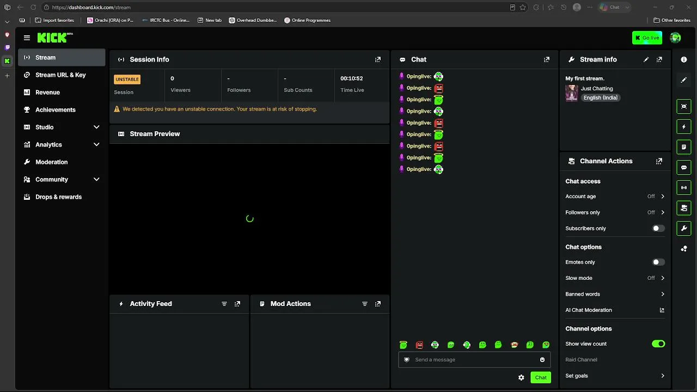
Task: Click the Raid Channel option
Action: (x=581, y=359)
